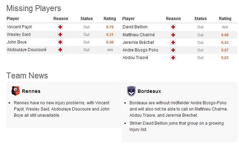Viewport: 239px width, 144px height.
Task: Open Vincent Pajot's player profile
Action: point(19,27)
